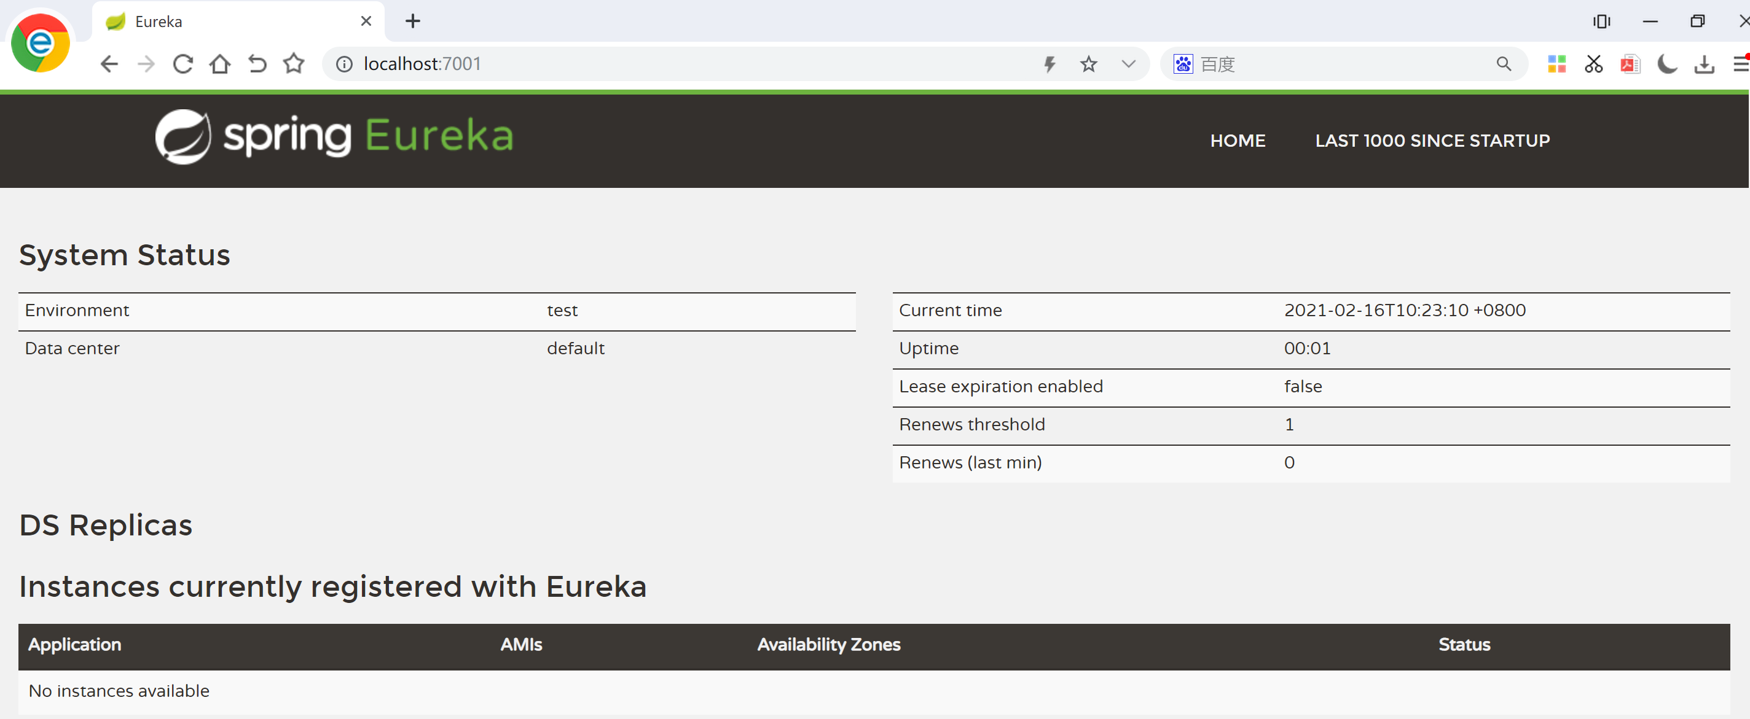Click the lightning speed mode icon

(x=1050, y=64)
